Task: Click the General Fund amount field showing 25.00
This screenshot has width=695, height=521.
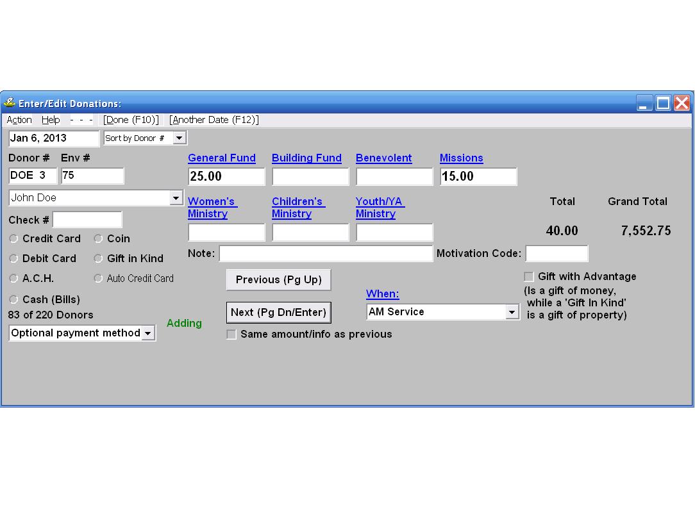Action: [226, 176]
